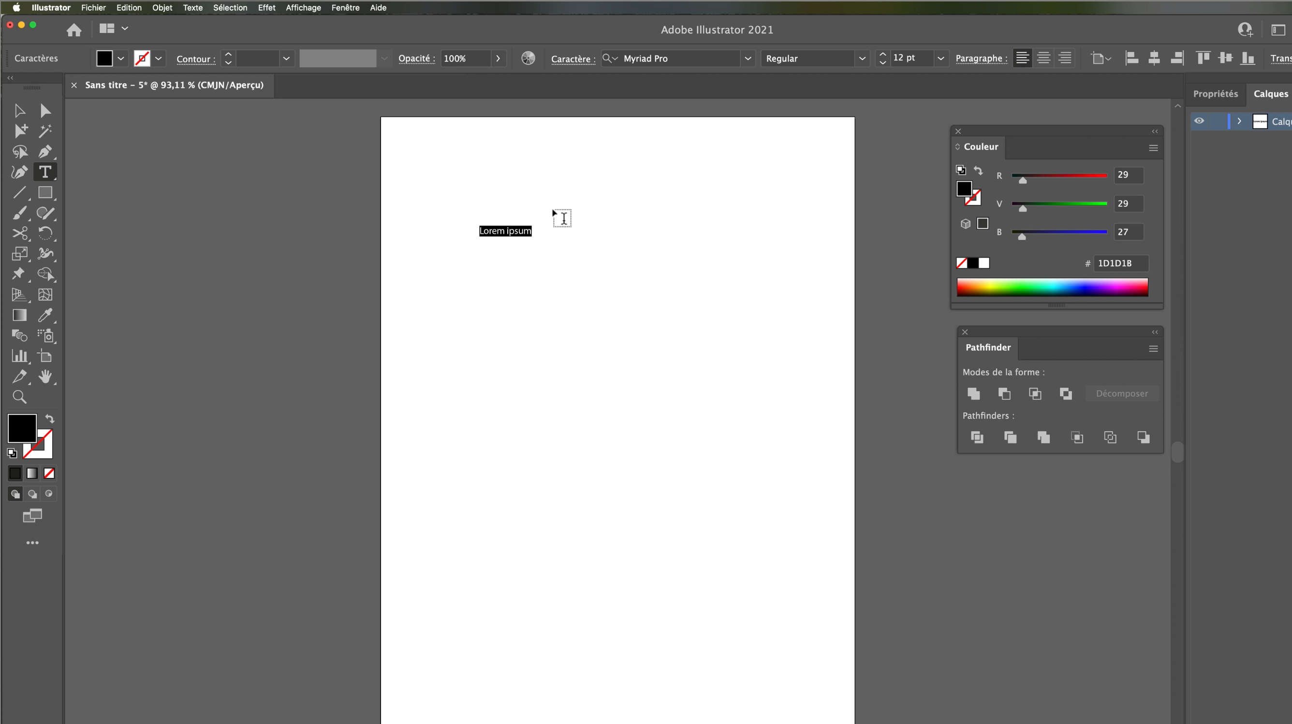Click the Opacité label link
The image size is (1292, 724).
pyautogui.click(x=416, y=58)
